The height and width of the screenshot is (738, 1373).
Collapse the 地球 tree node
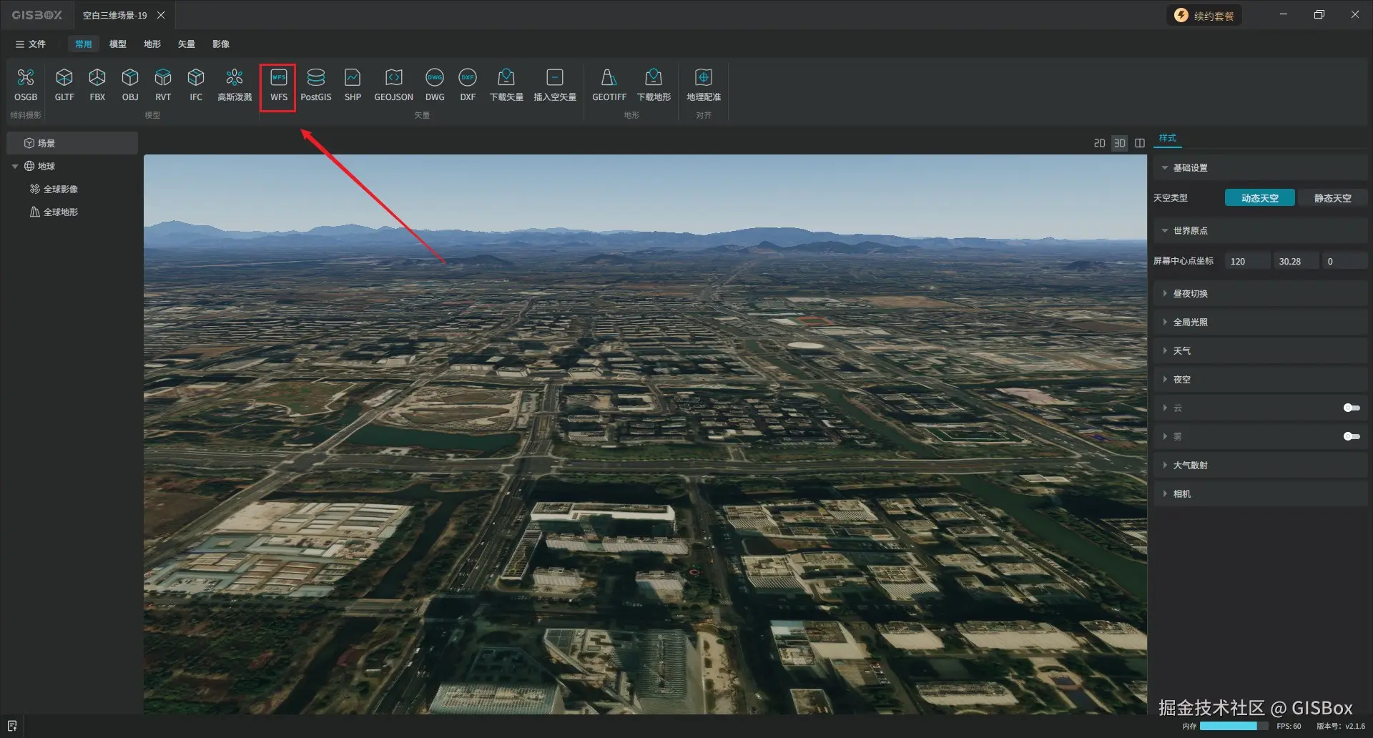click(15, 166)
